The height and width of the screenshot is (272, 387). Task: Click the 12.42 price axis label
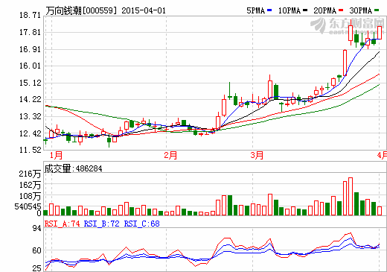click(x=30, y=133)
